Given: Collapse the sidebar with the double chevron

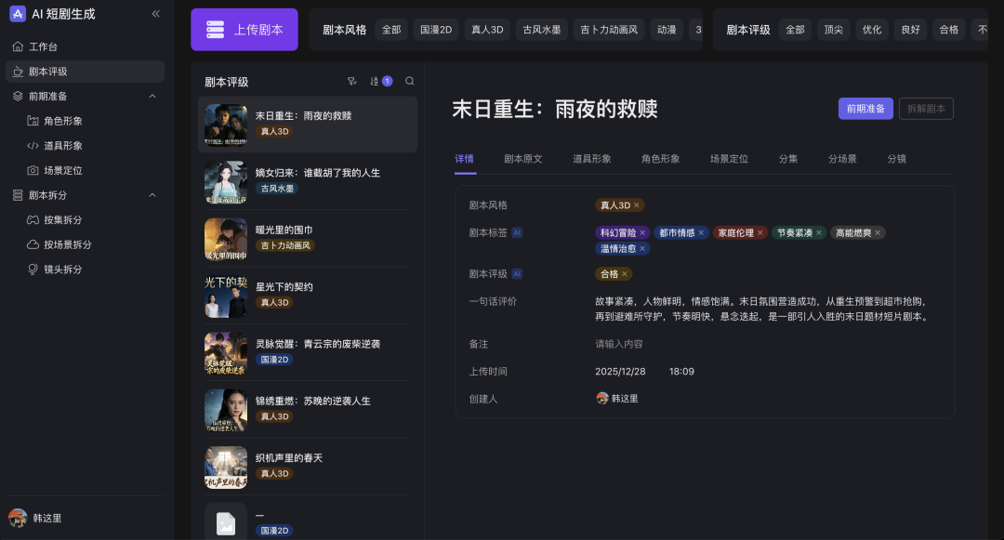Looking at the screenshot, I should 155,13.
